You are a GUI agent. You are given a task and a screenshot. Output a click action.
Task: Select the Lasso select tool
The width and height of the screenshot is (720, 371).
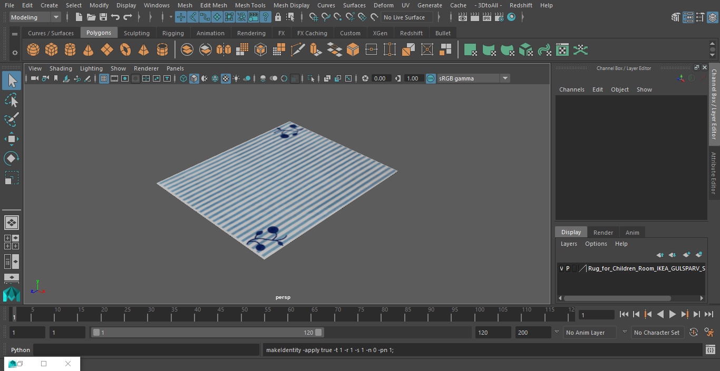point(12,101)
